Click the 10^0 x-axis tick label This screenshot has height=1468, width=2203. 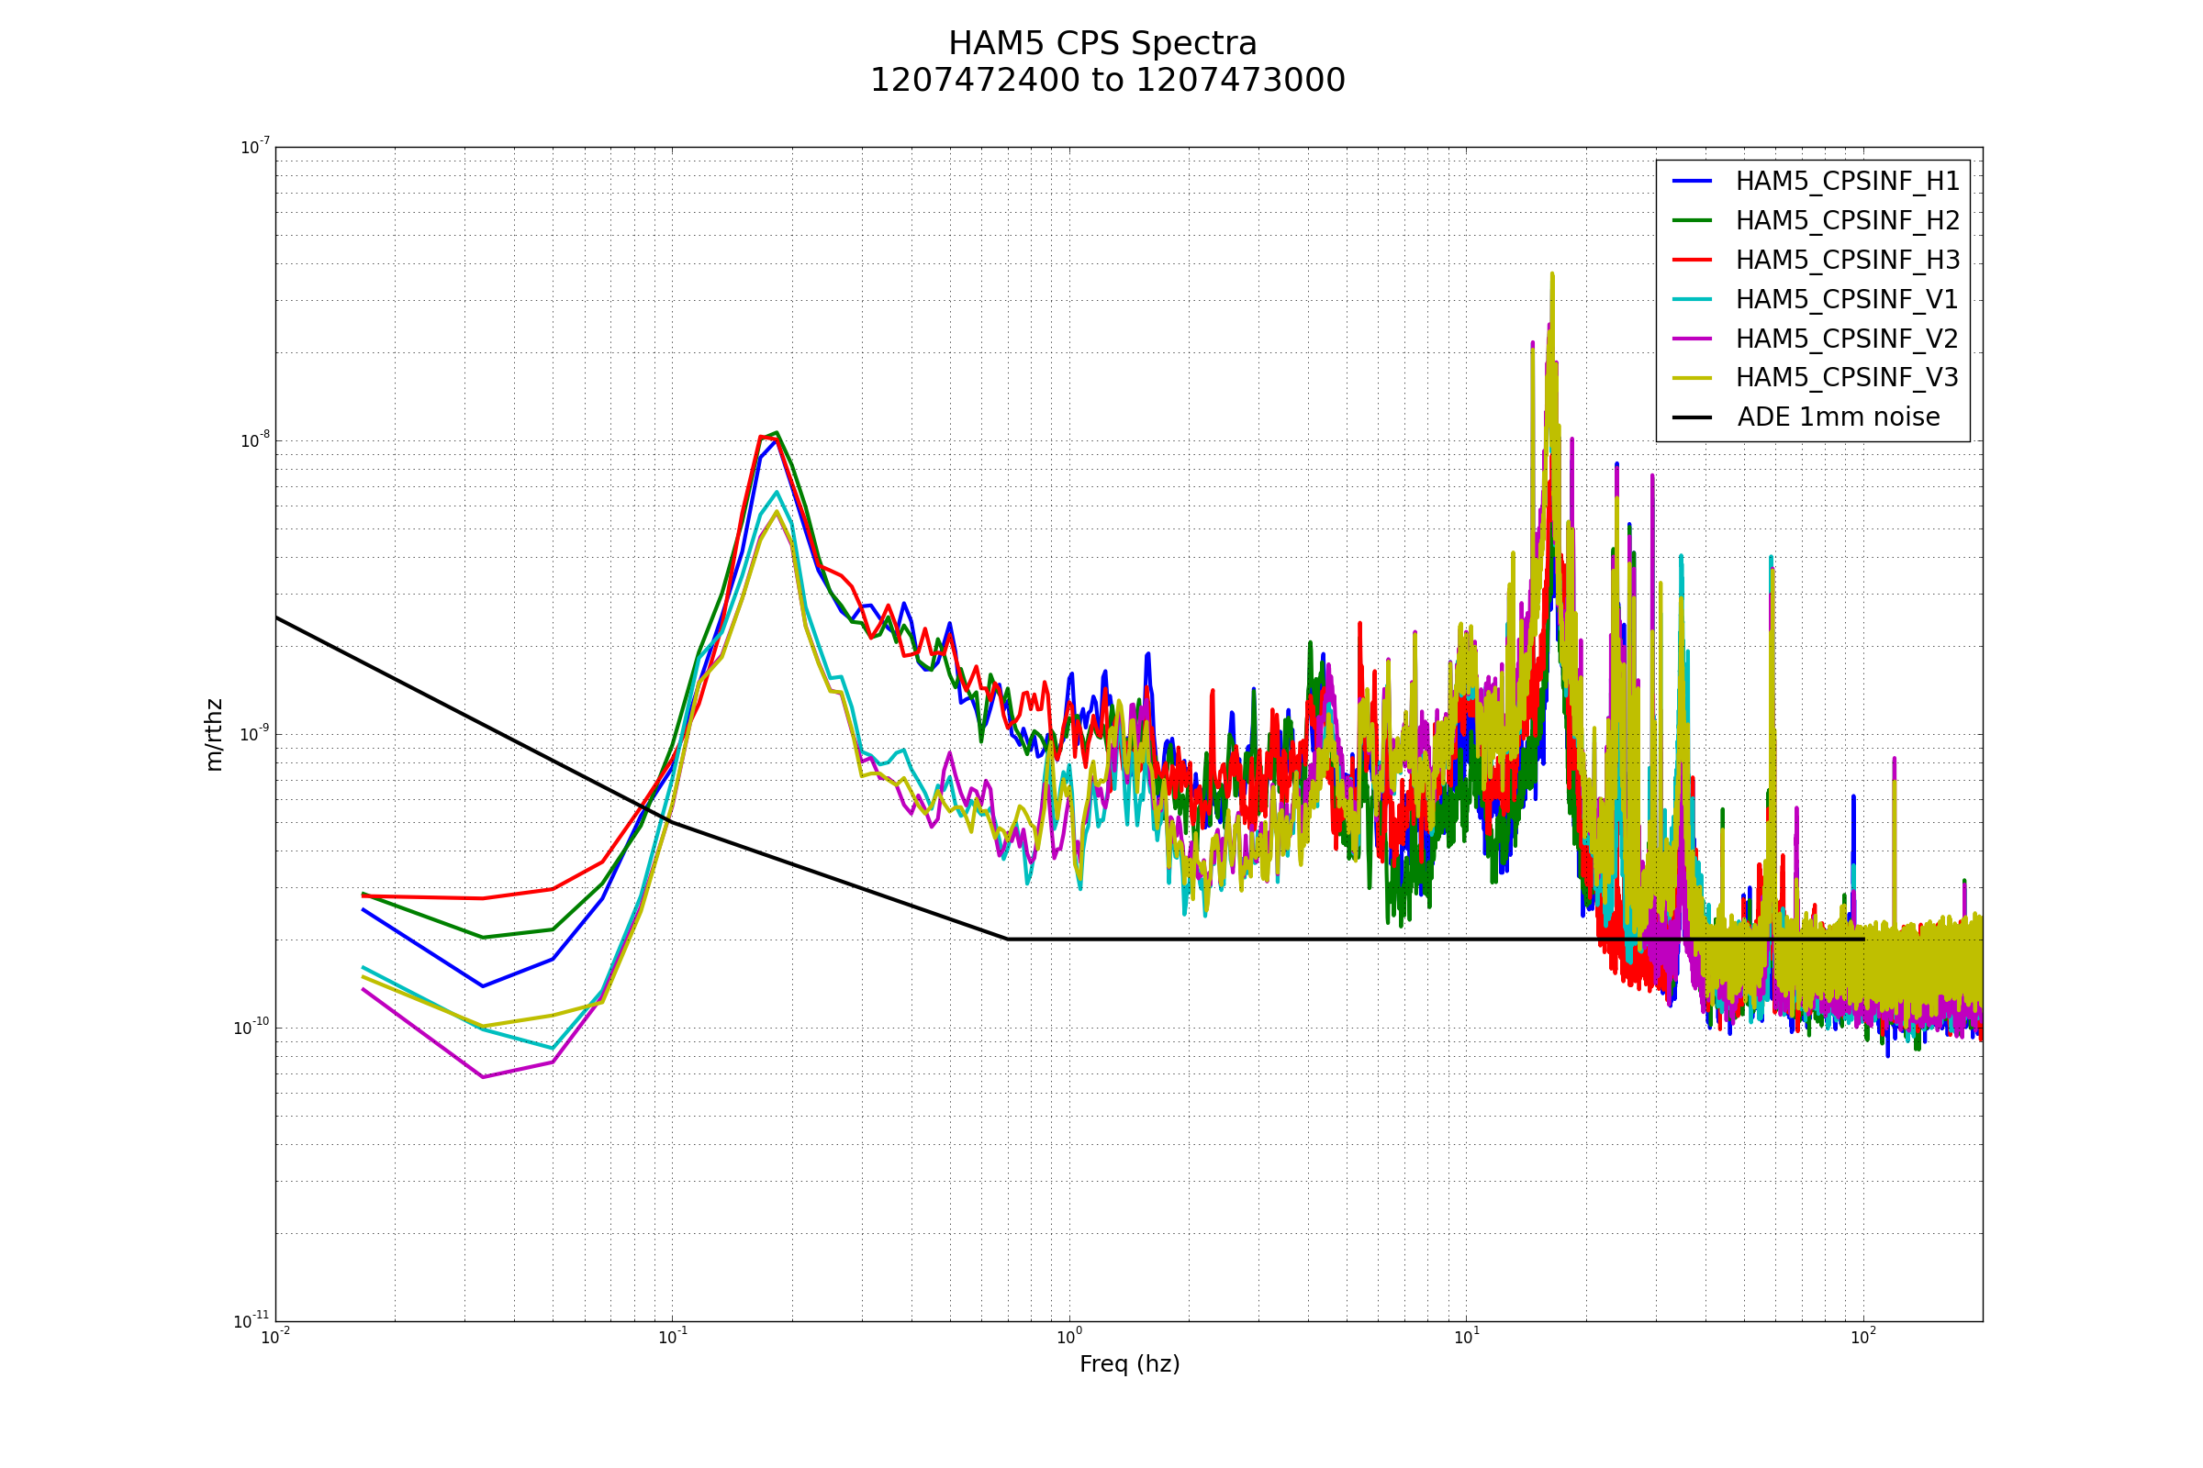[1069, 1338]
